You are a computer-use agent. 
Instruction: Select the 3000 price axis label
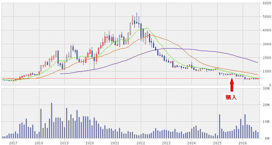click(267, 44)
